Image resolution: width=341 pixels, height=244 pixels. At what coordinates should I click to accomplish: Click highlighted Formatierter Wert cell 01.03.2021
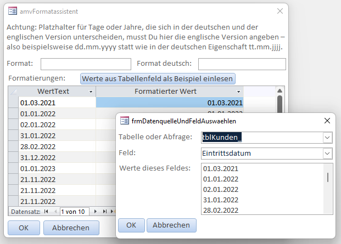click(x=170, y=103)
